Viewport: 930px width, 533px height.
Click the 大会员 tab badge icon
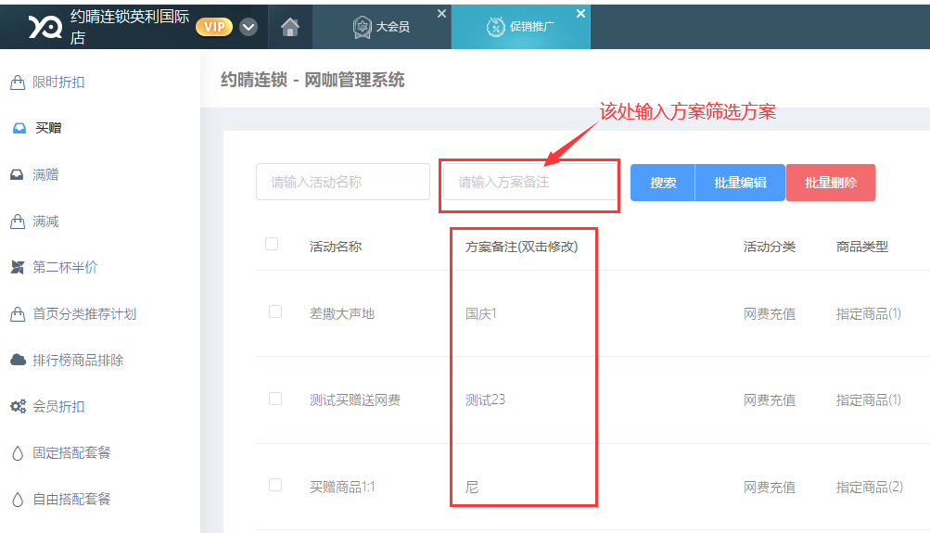[362, 27]
